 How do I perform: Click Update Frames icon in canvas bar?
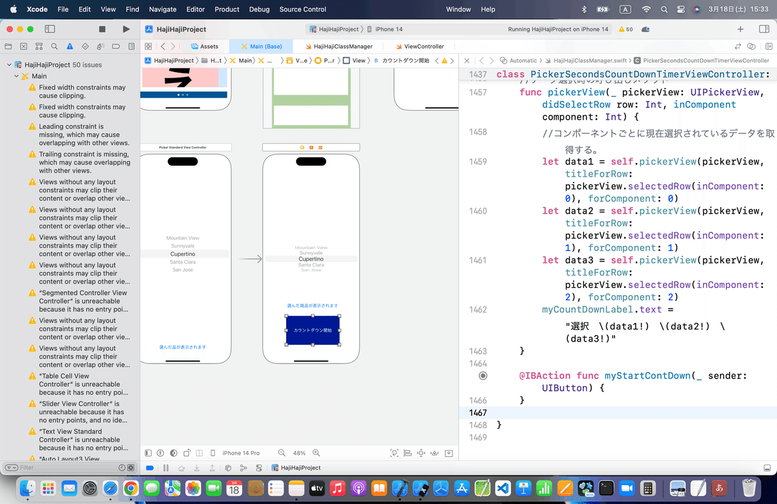click(x=394, y=453)
